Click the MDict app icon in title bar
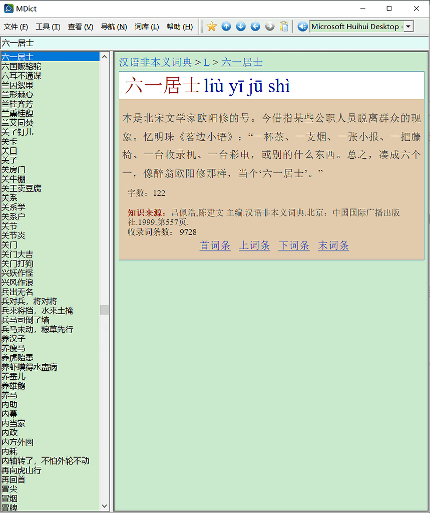Screen dimensions: 430x513 tap(8, 9)
